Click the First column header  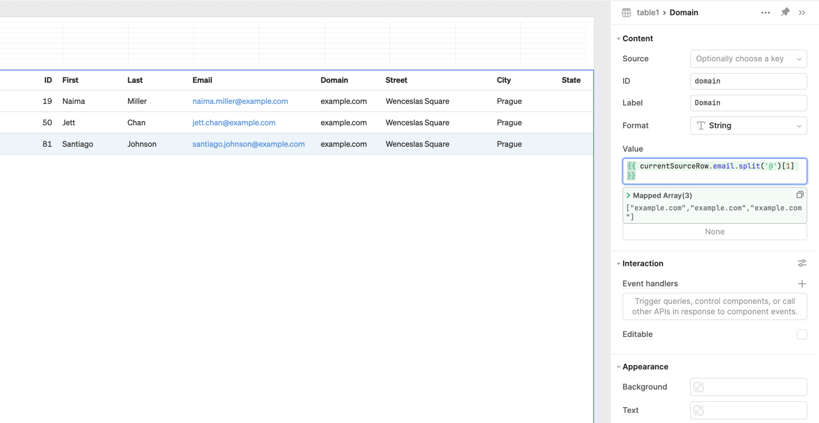click(x=70, y=80)
